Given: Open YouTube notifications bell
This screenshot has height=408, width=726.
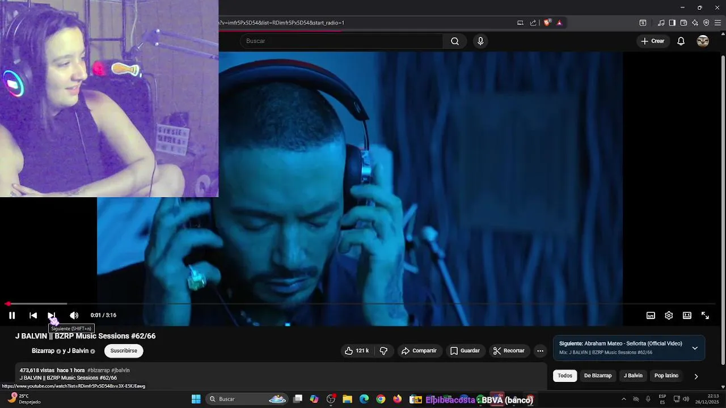Looking at the screenshot, I should pos(681,41).
